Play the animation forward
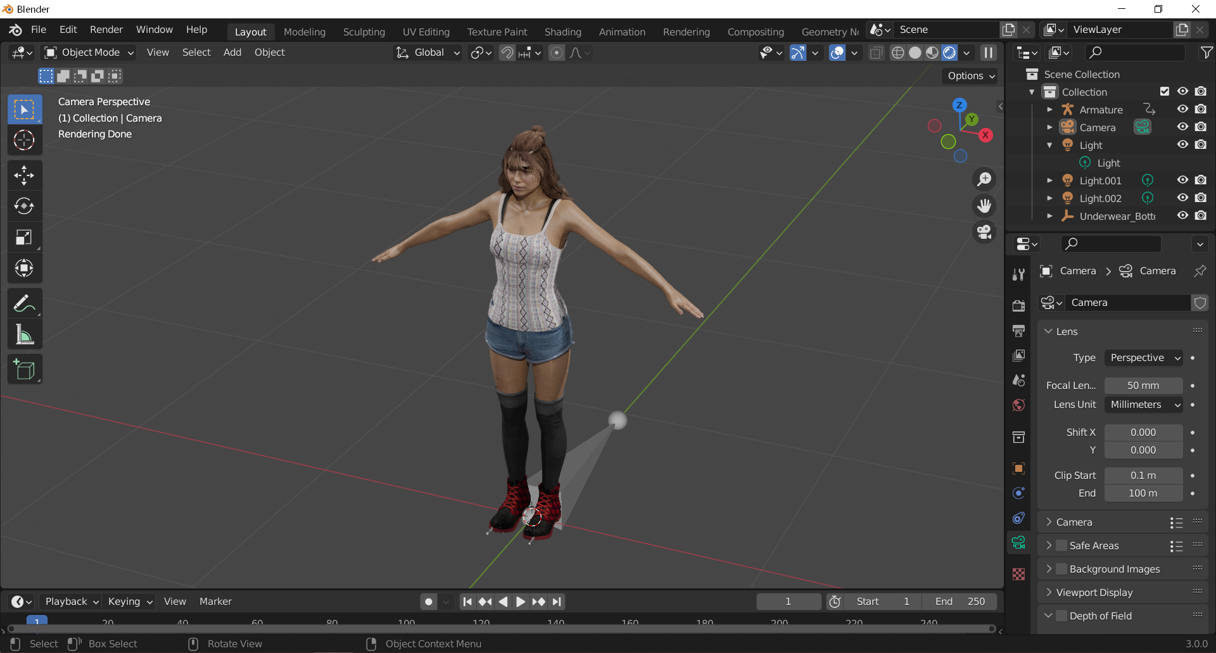1216x653 pixels. click(x=521, y=602)
